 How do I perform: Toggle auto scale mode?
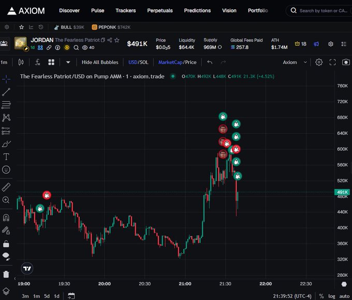(x=344, y=296)
